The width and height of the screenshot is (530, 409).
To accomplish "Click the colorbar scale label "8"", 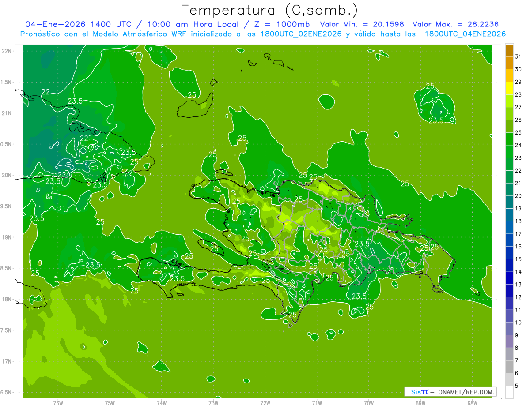I will 517,348.
